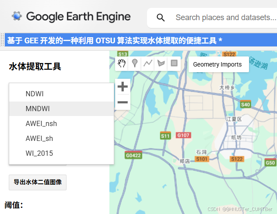
Task: Open the Geometry Imports panel
Action: (x=219, y=64)
